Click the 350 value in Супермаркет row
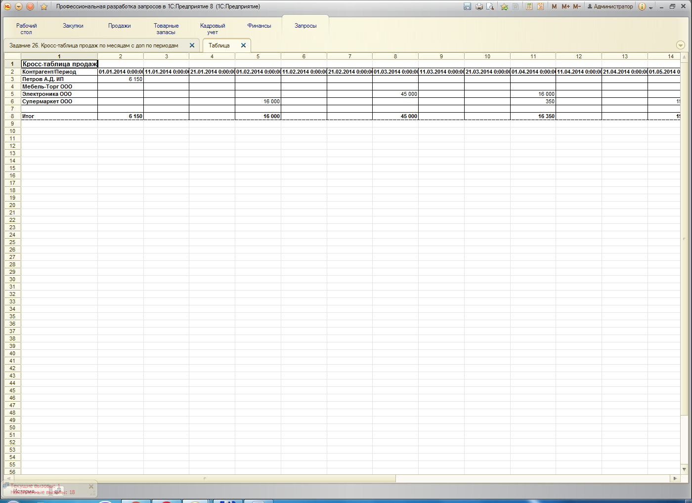 [533, 101]
